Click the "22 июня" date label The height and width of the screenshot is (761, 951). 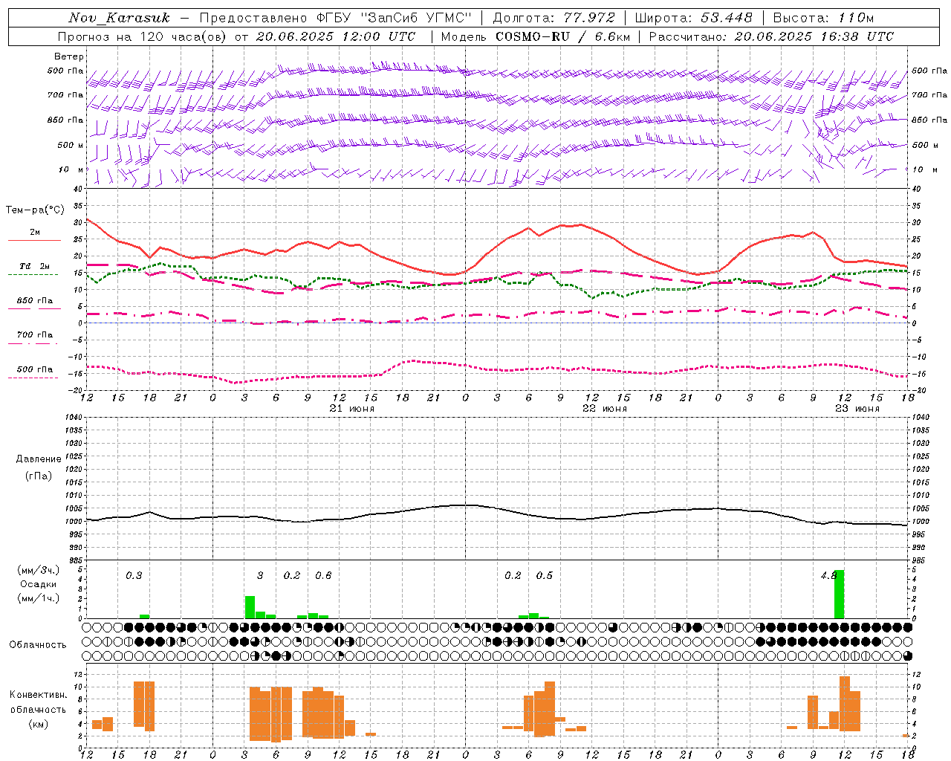click(x=605, y=409)
